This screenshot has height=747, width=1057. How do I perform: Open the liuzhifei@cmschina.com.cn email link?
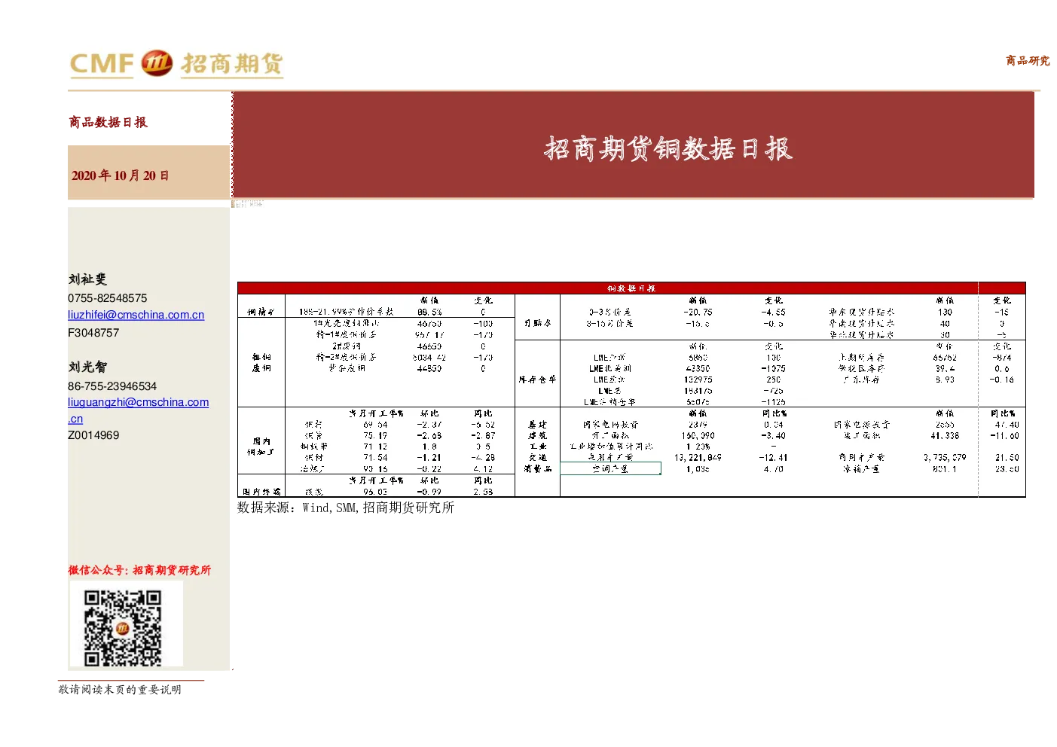(136, 315)
